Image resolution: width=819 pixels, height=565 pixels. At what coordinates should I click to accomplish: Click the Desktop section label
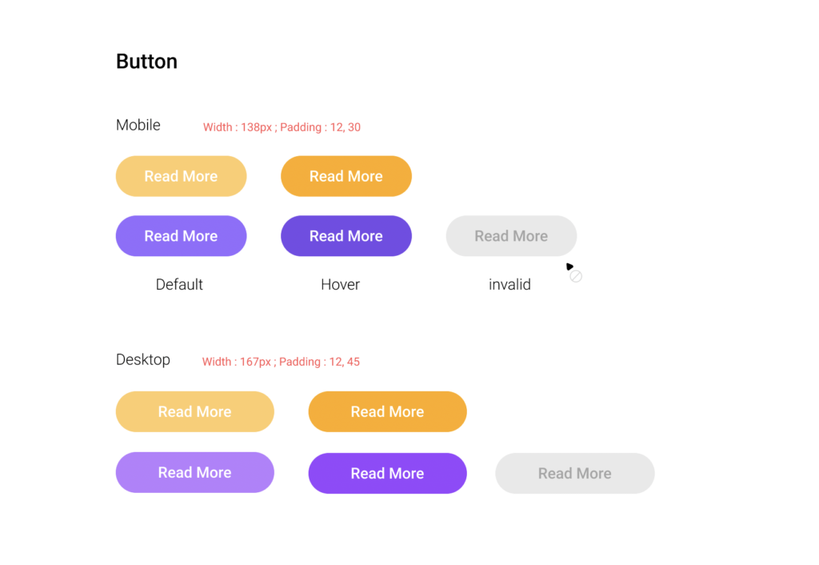click(143, 359)
